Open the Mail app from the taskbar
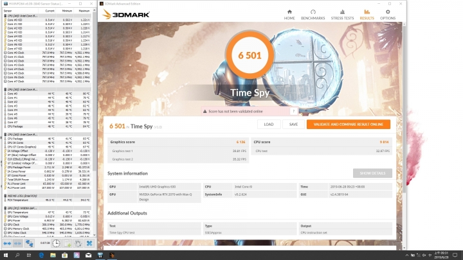Image resolution: width=463 pixels, height=260 pixels. coord(88,256)
